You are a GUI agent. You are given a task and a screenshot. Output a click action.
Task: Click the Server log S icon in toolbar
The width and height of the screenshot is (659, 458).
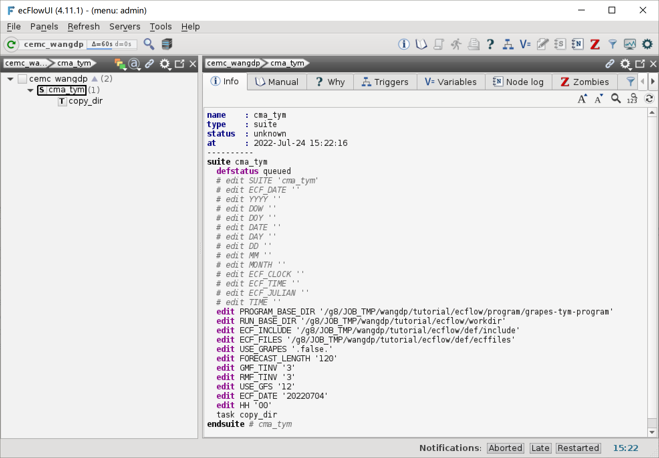tap(560, 44)
